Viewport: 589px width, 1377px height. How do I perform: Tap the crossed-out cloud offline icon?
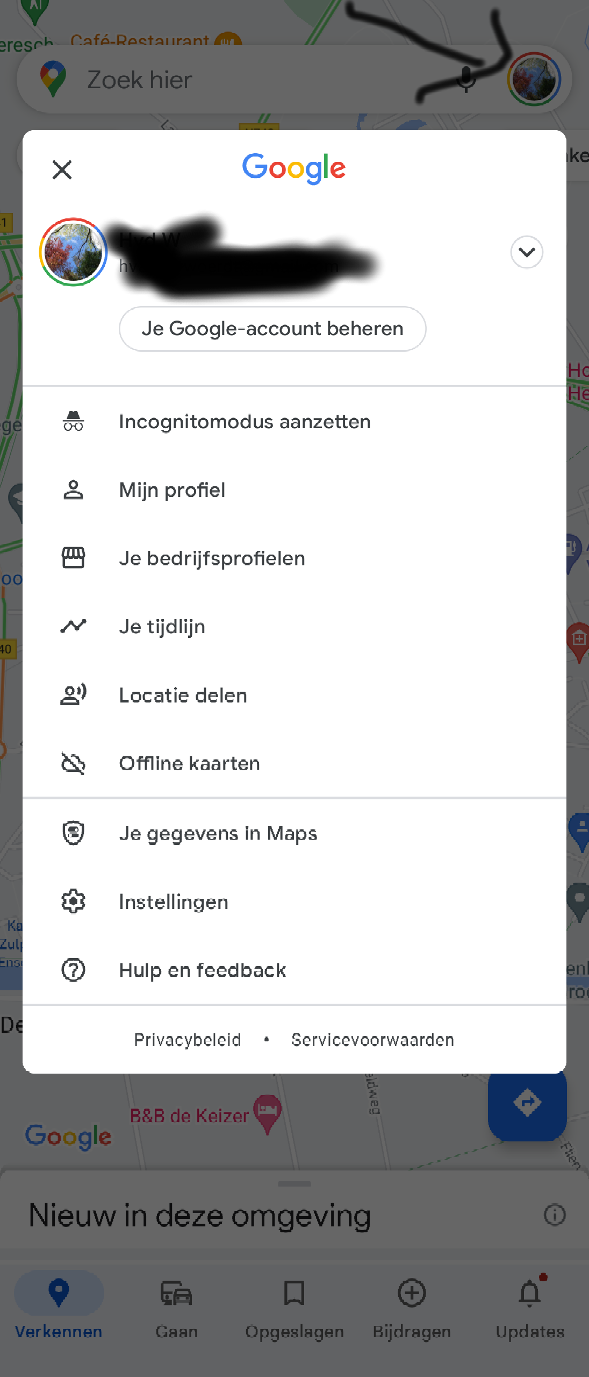pos(74,763)
